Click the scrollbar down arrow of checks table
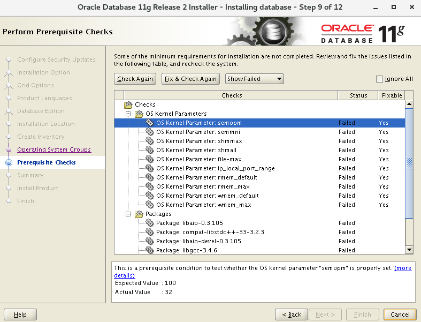The width and height of the screenshot is (421, 322). (x=409, y=250)
